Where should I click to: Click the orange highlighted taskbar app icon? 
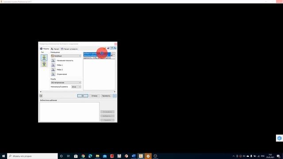tap(148, 156)
